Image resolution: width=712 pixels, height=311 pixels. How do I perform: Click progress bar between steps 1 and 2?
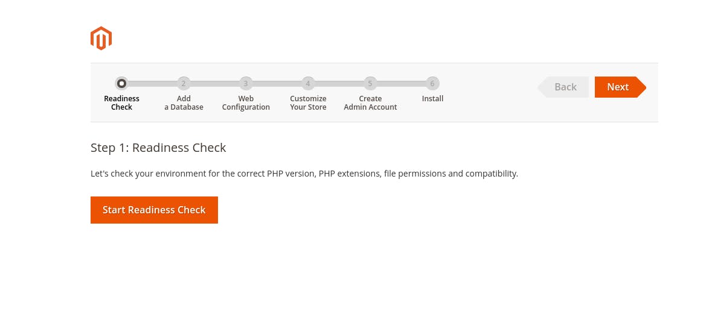point(152,84)
